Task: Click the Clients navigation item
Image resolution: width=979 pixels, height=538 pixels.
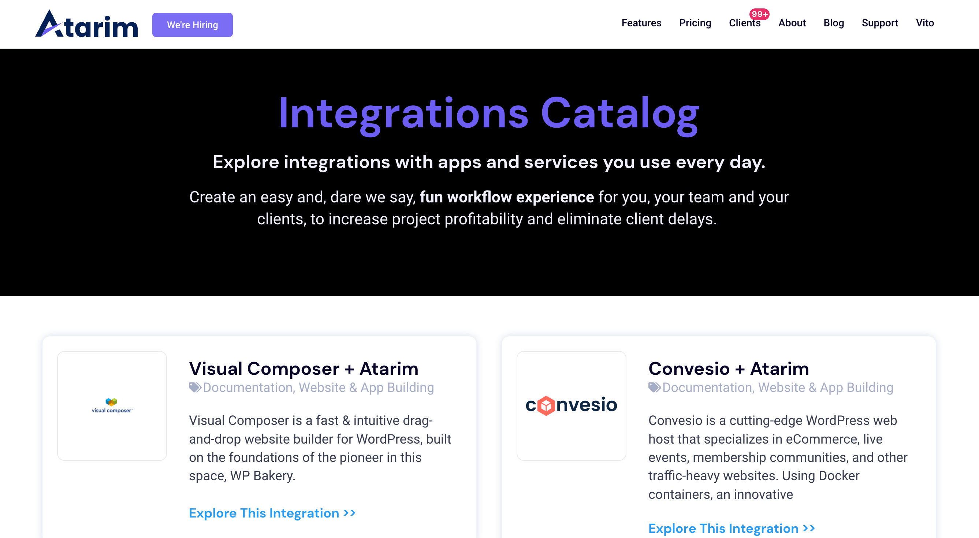Action: pos(744,23)
